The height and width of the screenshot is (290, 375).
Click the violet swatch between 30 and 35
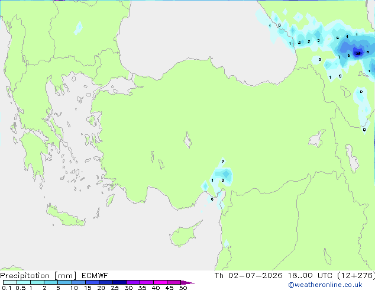click(133, 282)
